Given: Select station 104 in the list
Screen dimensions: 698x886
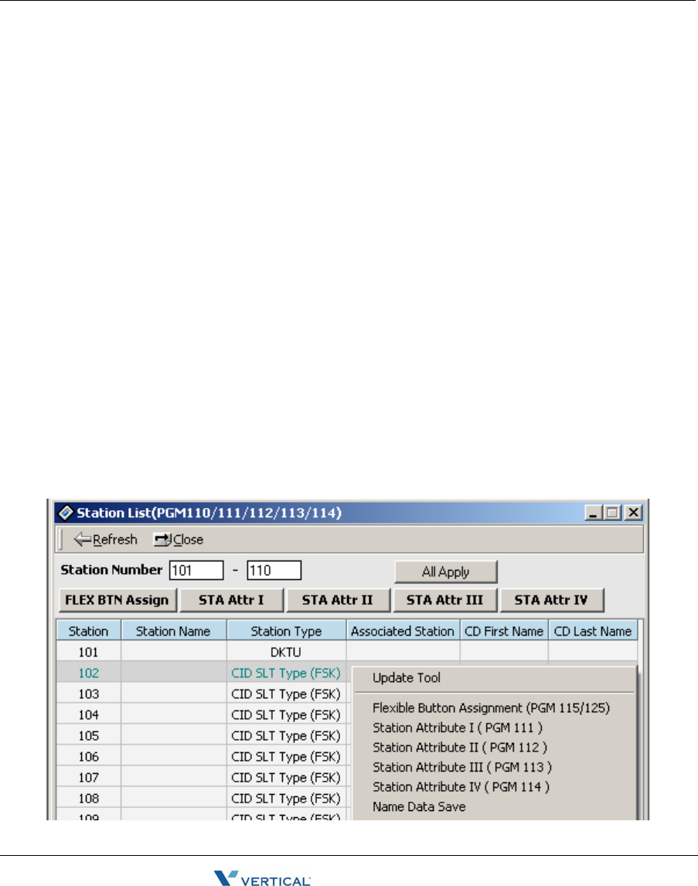Looking at the screenshot, I should point(89,715).
